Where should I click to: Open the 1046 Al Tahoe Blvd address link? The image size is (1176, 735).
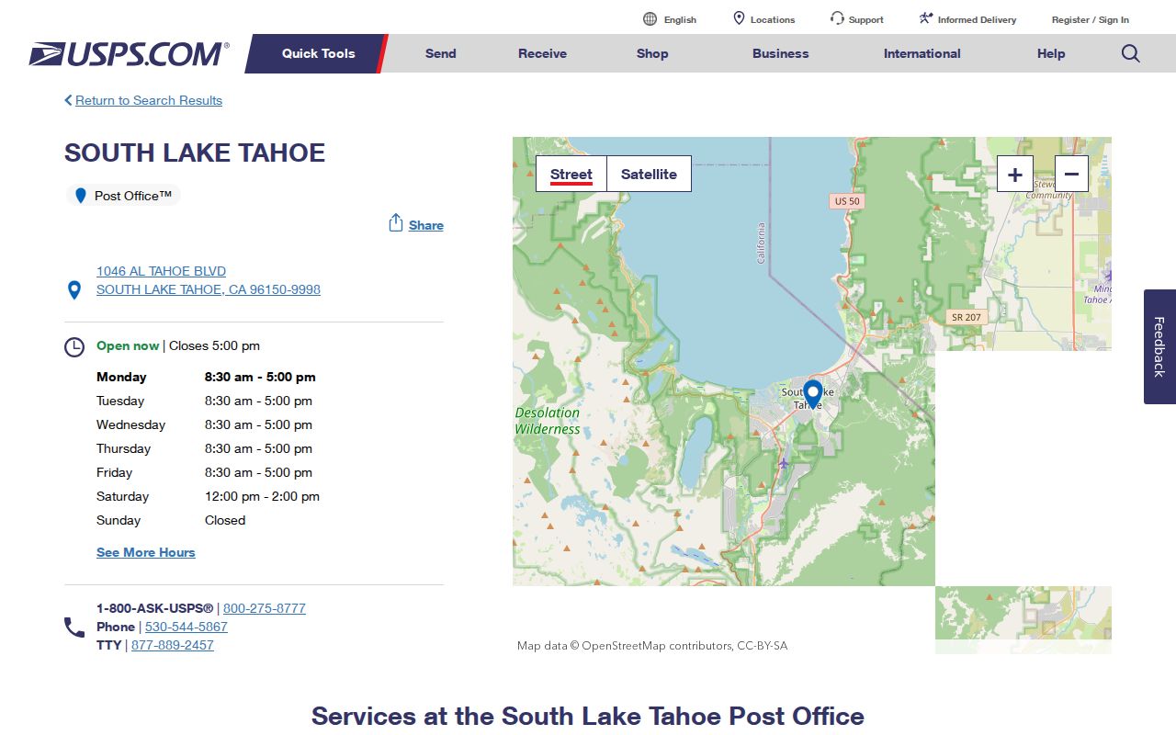[x=209, y=280]
